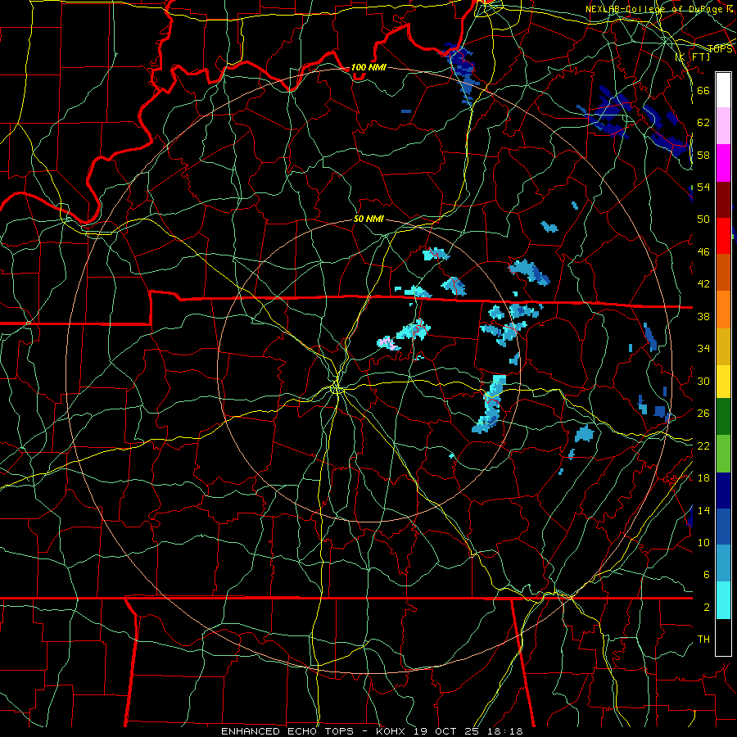Viewport: 737px width, 737px height.
Task: Pick the navy color scale swatch
Action: tap(723, 491)
